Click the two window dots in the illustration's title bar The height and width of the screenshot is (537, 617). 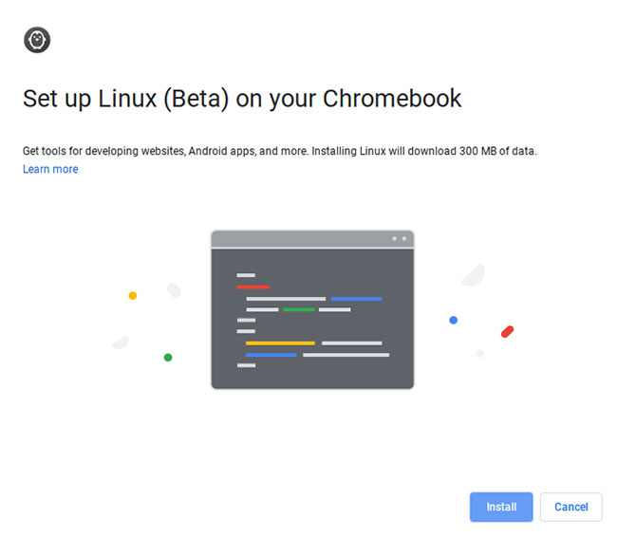coord(399,238)
